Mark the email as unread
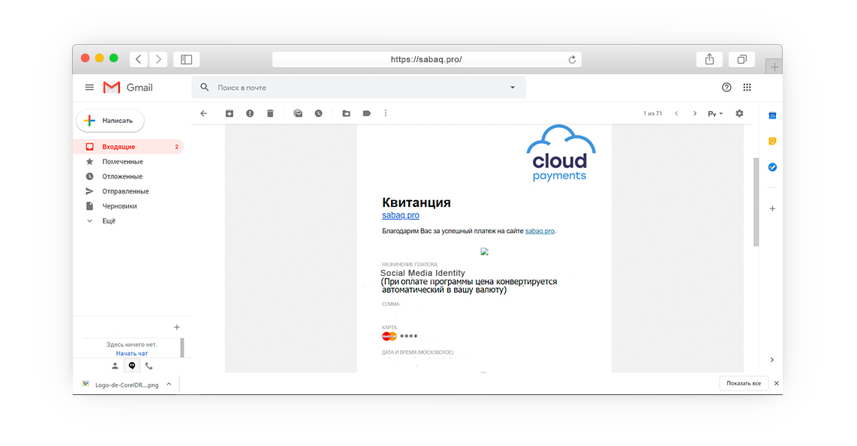The image size is (857, 446). tap(298, 113)
